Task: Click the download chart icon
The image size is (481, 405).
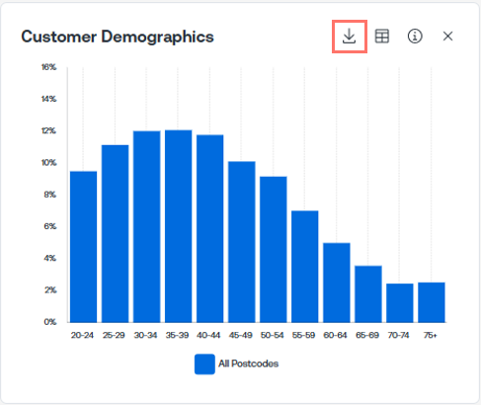Action: [x=349, y=37]
